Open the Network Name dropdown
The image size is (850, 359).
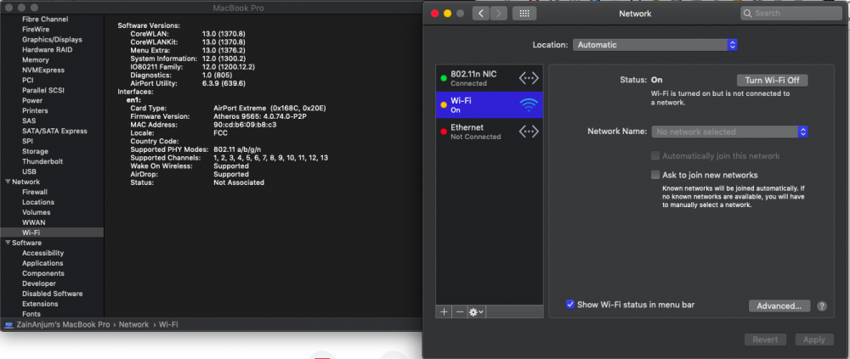(x=729, y=132)
